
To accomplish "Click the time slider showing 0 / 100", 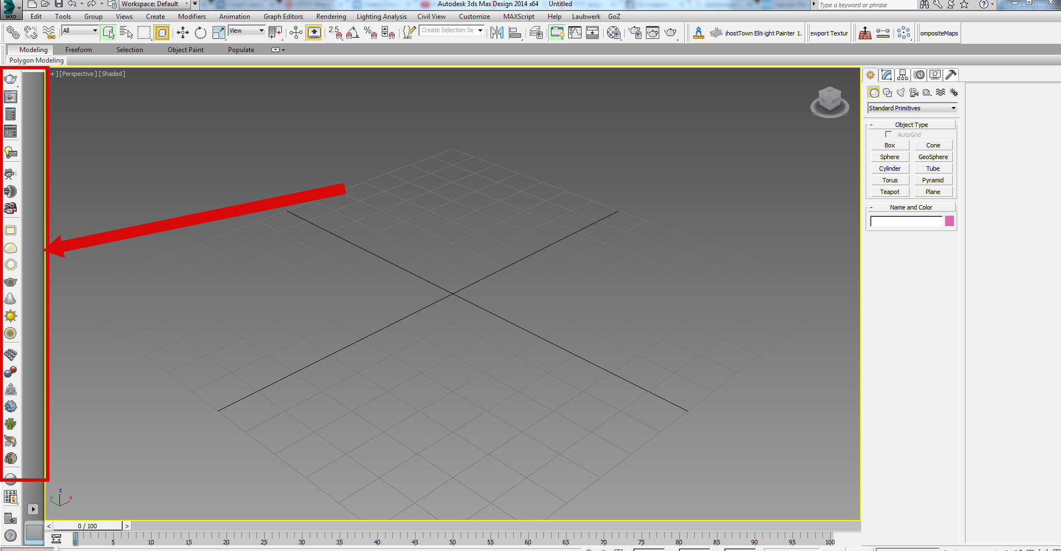I will click(88, 526).
